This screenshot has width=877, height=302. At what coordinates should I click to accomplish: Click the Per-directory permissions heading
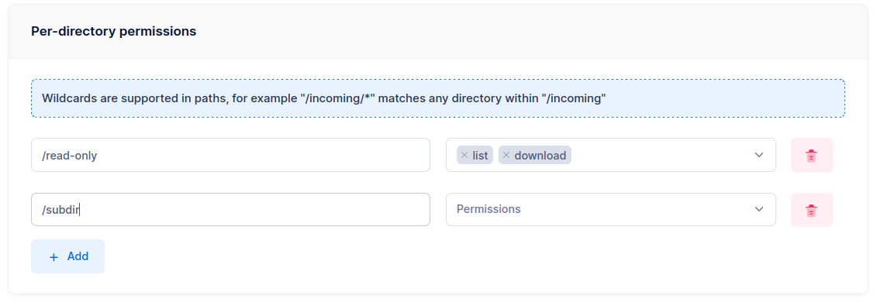113,31
